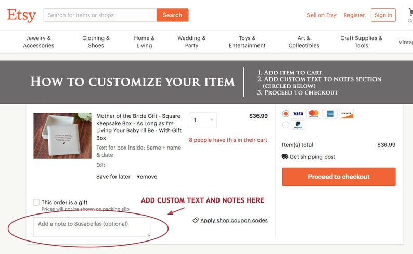413x254 pixels.
Task: Open the Jewelry & Accessories category menu
Action: [38, 42]
